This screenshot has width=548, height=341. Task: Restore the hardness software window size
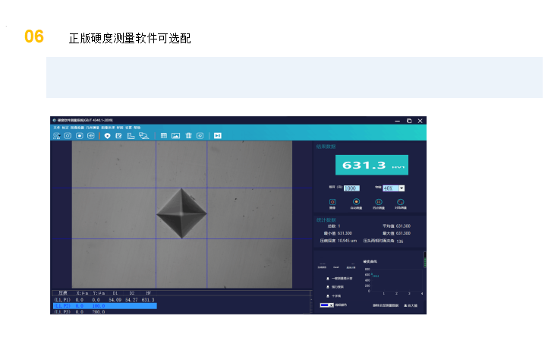coord(409,121)
